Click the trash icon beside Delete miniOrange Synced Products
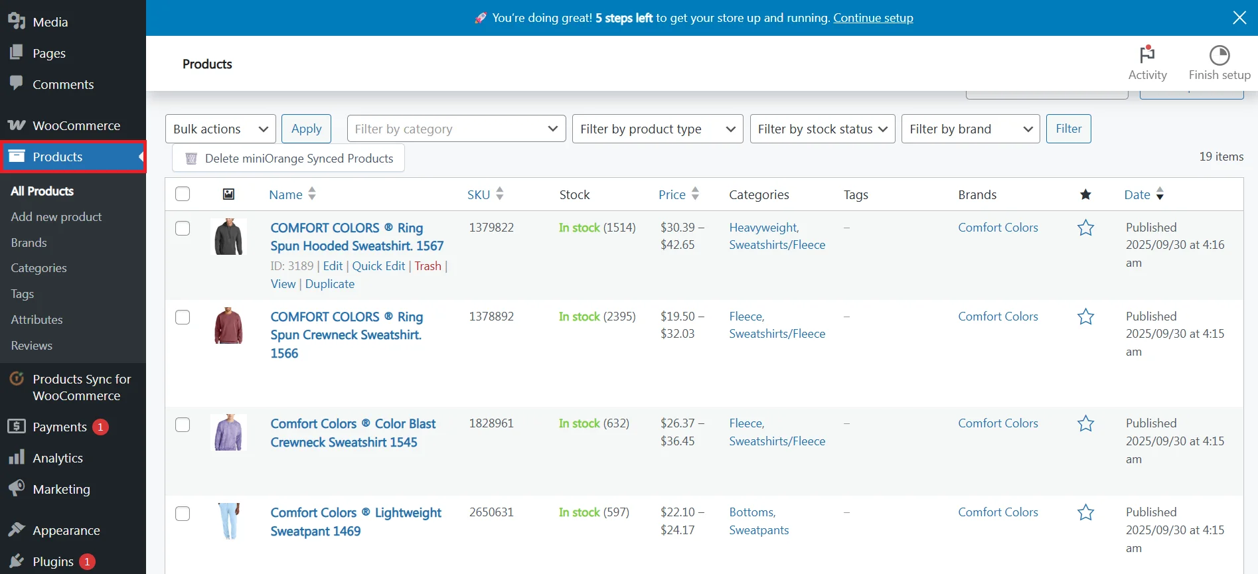1258x574 pixels. click(191, 159)
